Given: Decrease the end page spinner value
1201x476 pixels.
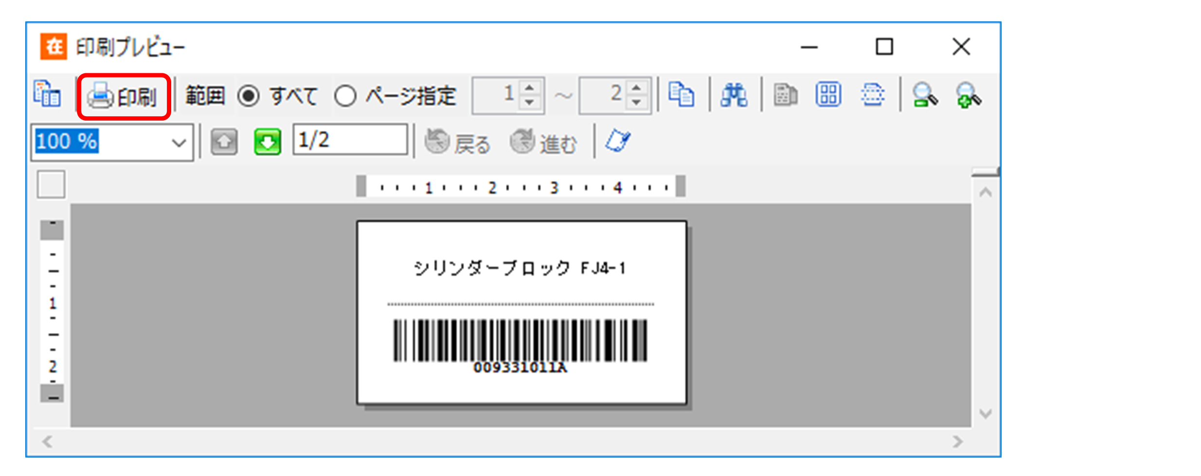Looking at the screenshot, I should click(x=636, y=103).
